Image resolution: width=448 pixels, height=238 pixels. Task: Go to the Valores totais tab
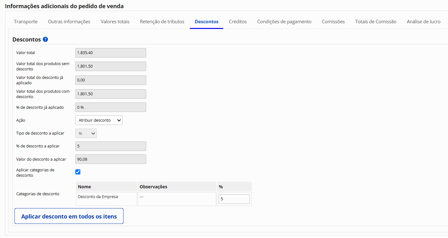point(115,22)
